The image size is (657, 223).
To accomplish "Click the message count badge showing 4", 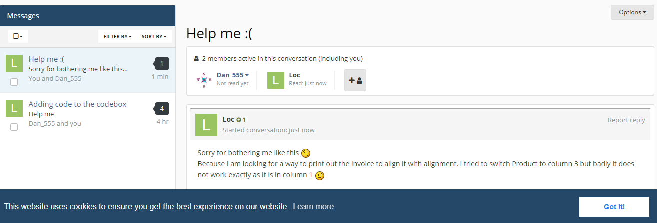I will [x=161, y=108].
